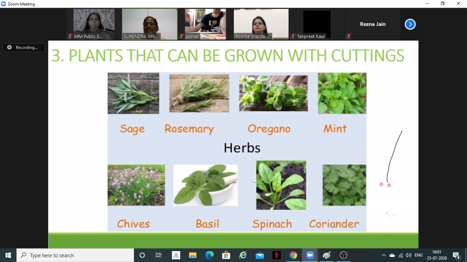Select Akshat participant video thumbnail
467x262 pixels.
pos(205,24)
